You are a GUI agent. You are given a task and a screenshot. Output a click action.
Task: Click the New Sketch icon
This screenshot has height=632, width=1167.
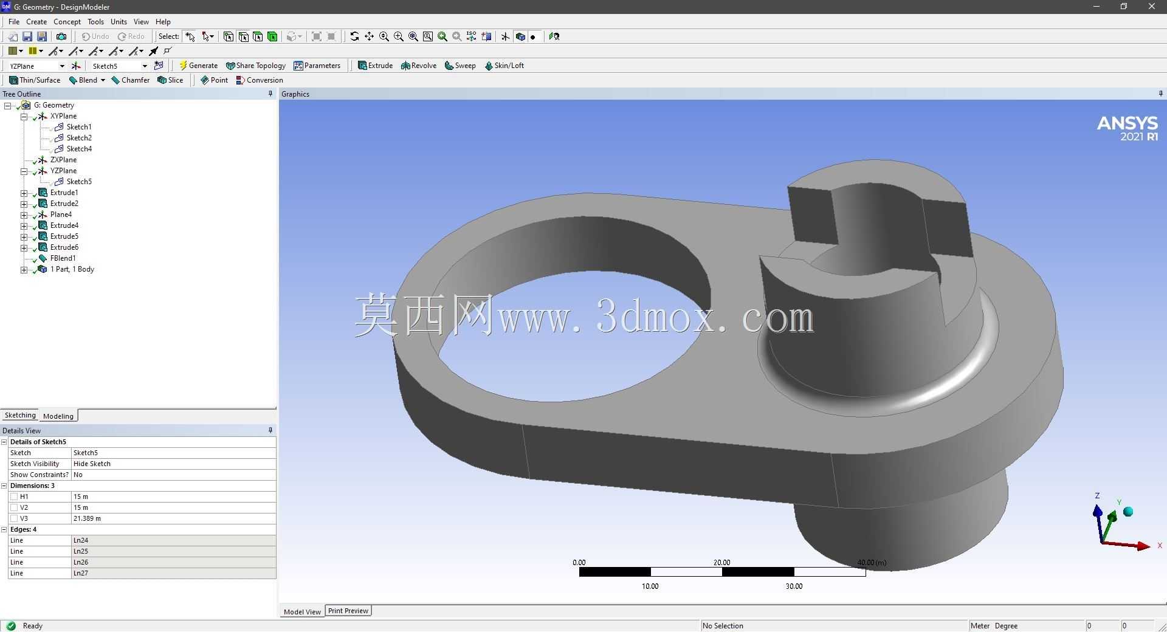[x=159, y=66]
